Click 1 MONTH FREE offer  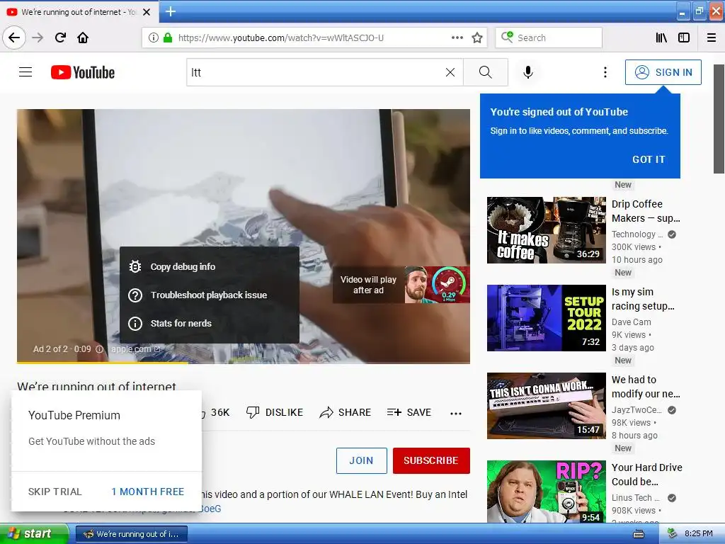(x=148, y=492)
